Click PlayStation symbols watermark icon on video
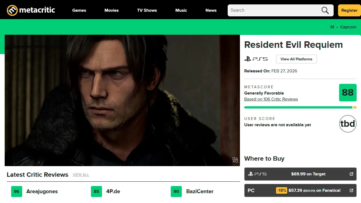Image resolution: width=361 pixels, height=203 pixels. (x=235, y=160)
